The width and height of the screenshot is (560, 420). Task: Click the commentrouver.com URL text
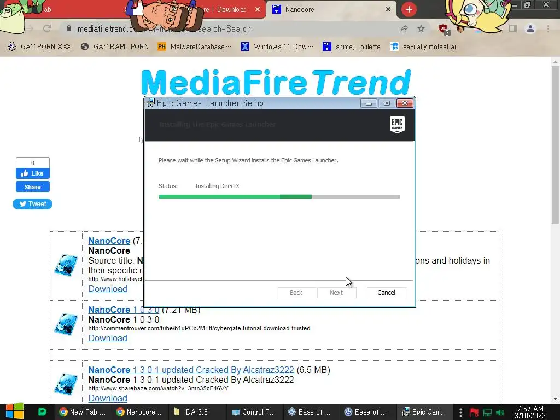pos(199,328)
